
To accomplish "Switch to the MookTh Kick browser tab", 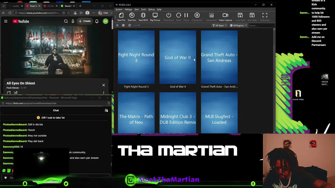I will (x=68, y=6).
